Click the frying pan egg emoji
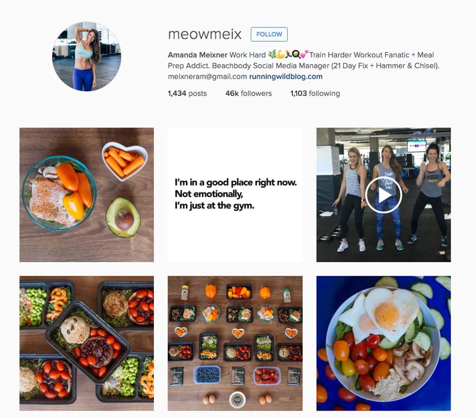The height and width of the screenshot is (417, 476). 296,55
